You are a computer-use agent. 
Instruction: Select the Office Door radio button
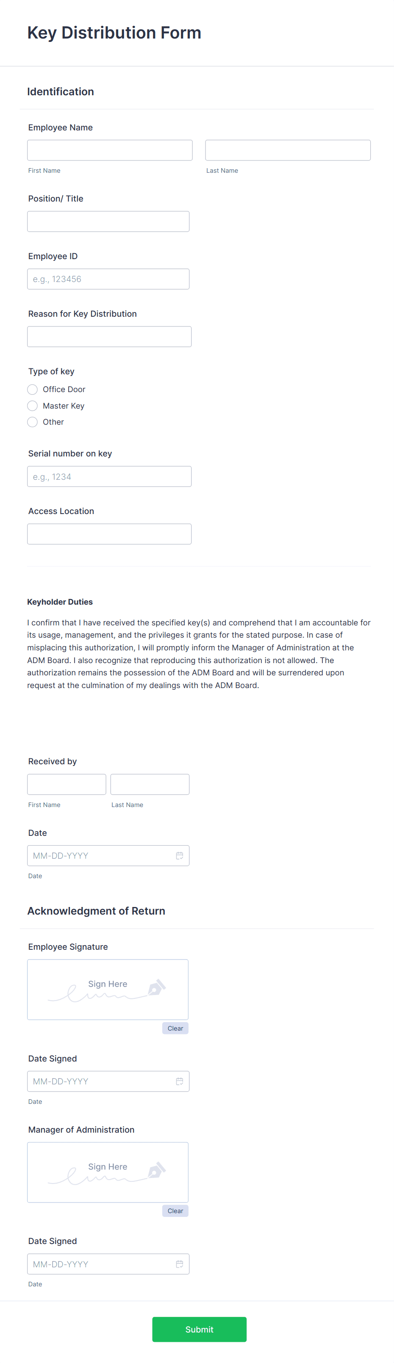click(x=32, y=390)
